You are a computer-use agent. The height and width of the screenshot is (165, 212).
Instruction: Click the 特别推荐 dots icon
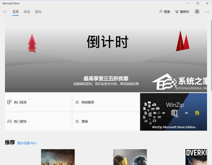coord(77,102)
